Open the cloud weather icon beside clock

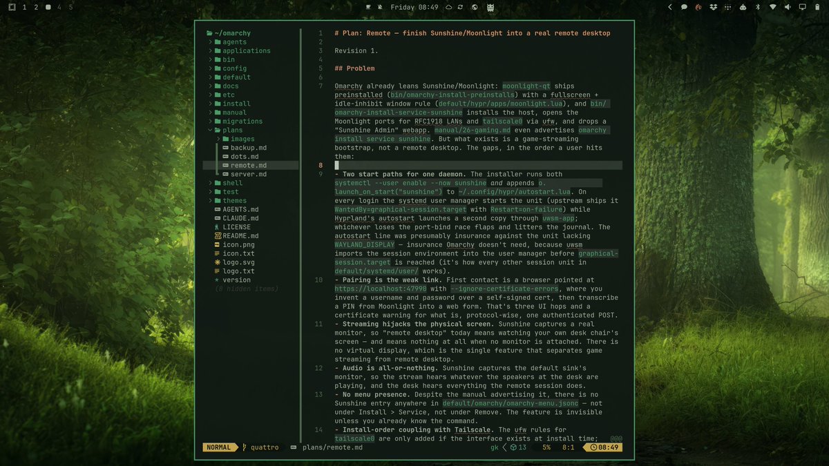tap(449, 7)
